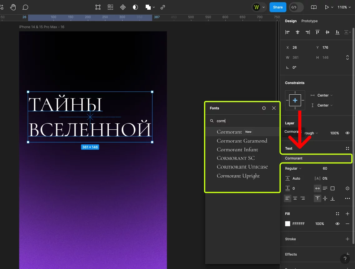This screenshot has height=269, width=355.
Task: Click Align left icon
Action: click(287, 32)
